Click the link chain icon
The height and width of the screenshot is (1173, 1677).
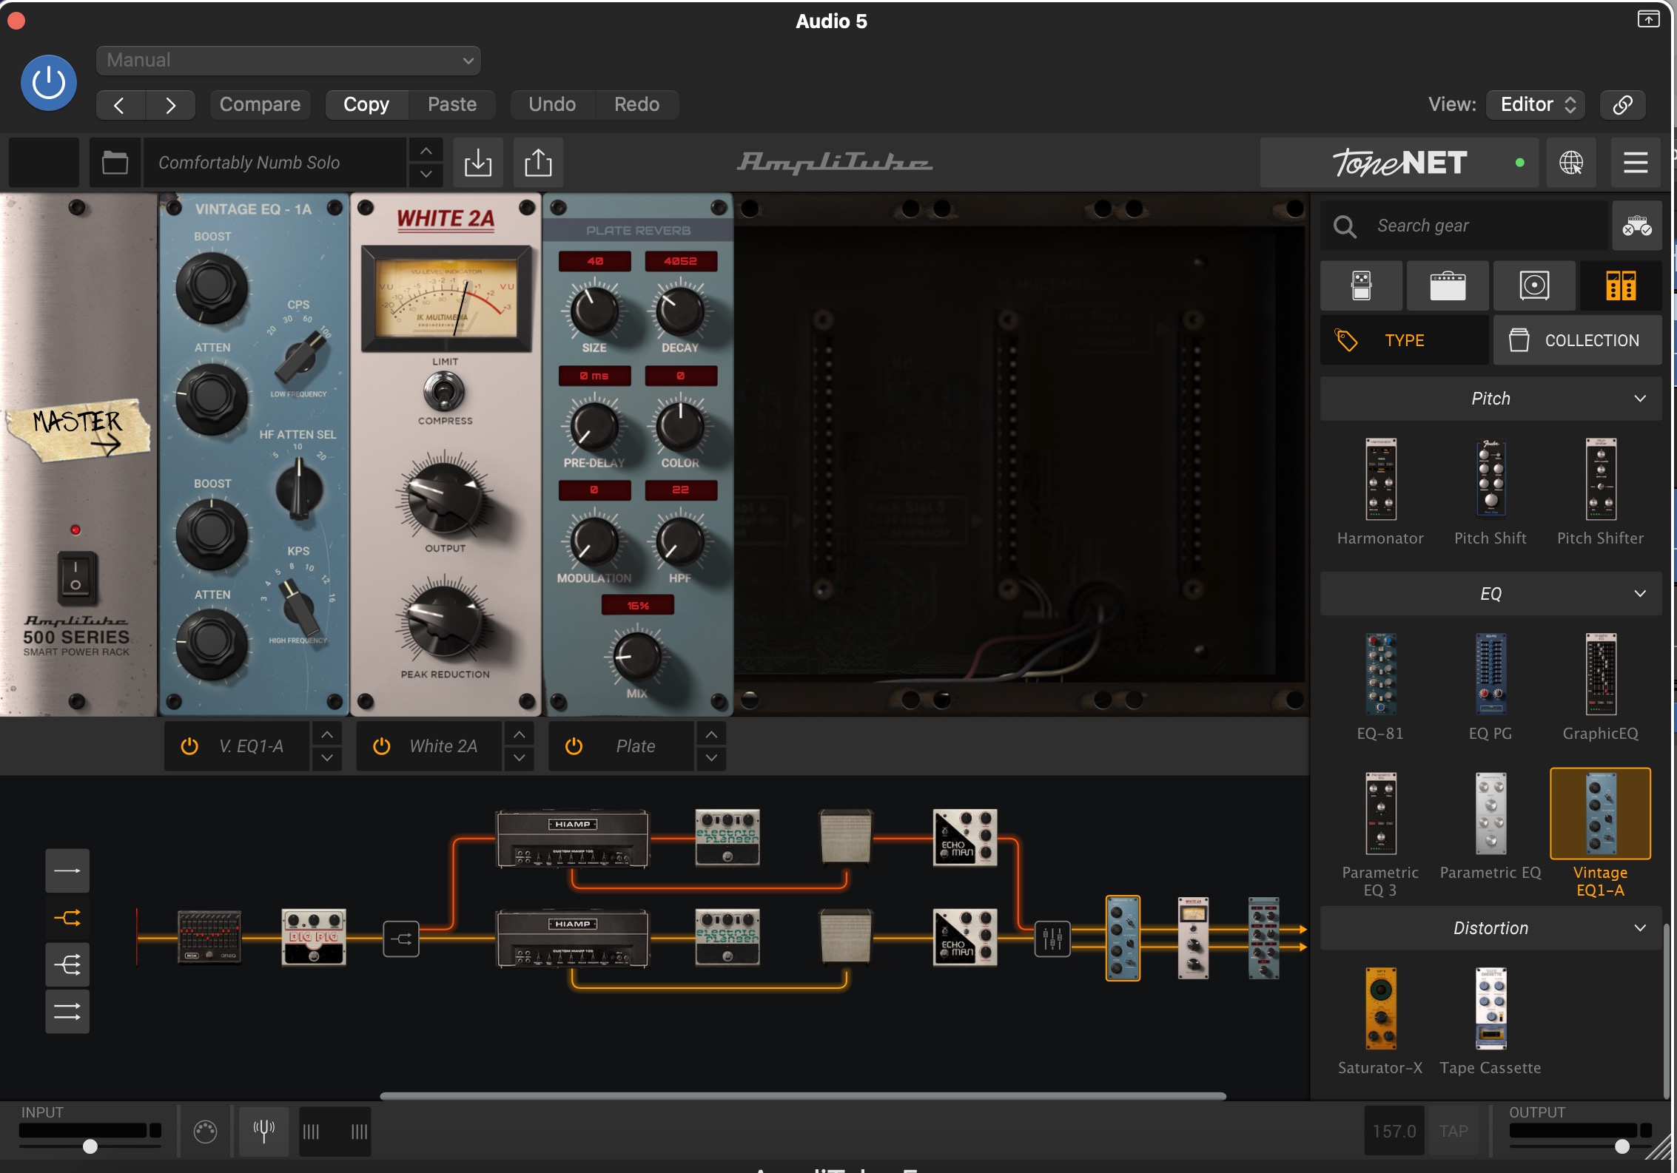pos(1622,104)
